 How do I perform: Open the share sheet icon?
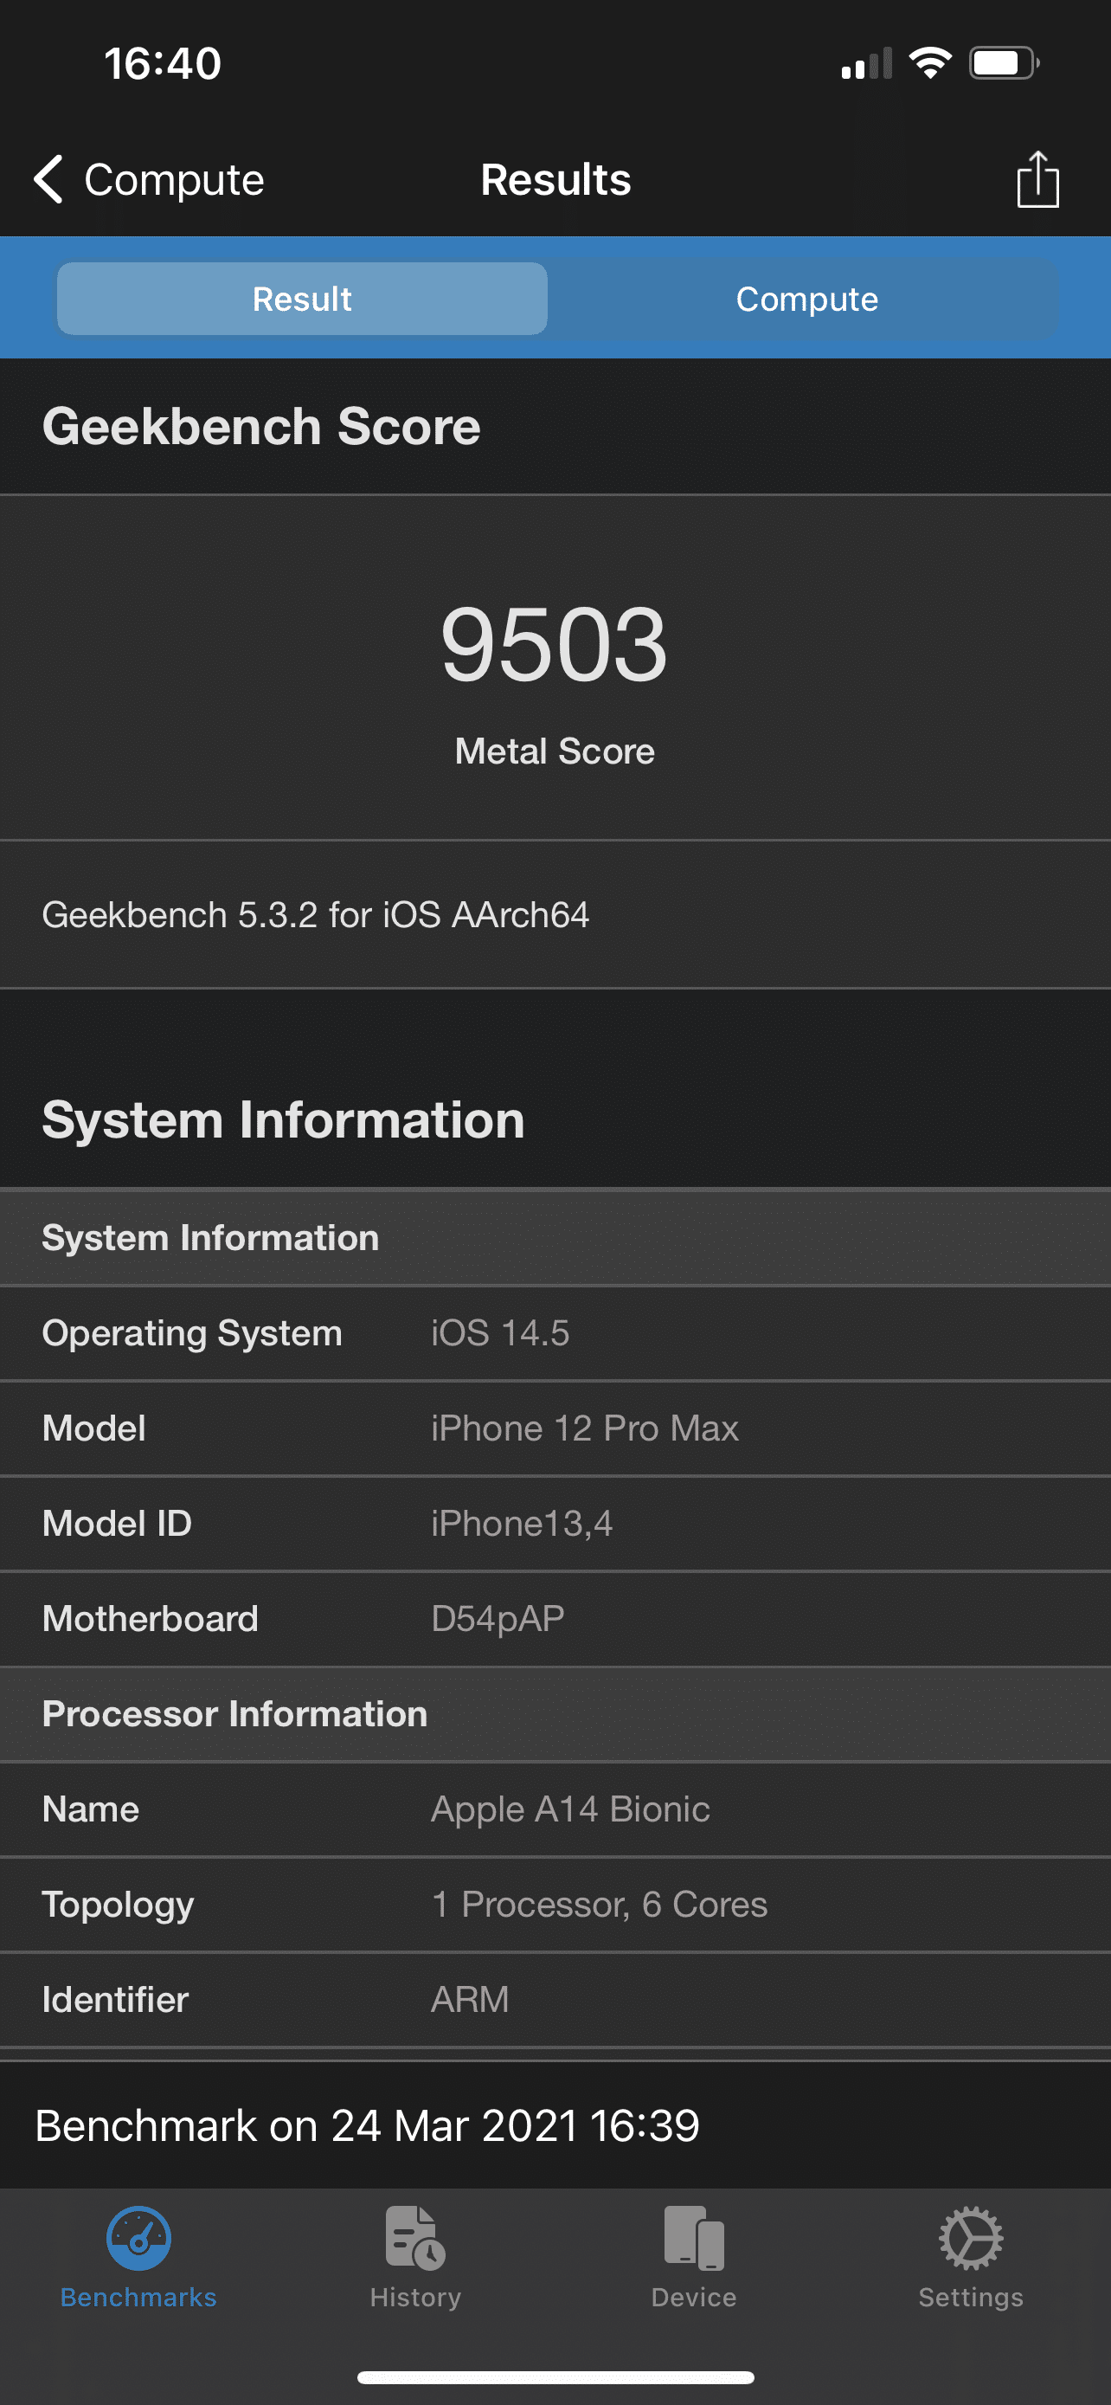(x=1037, y=178)
